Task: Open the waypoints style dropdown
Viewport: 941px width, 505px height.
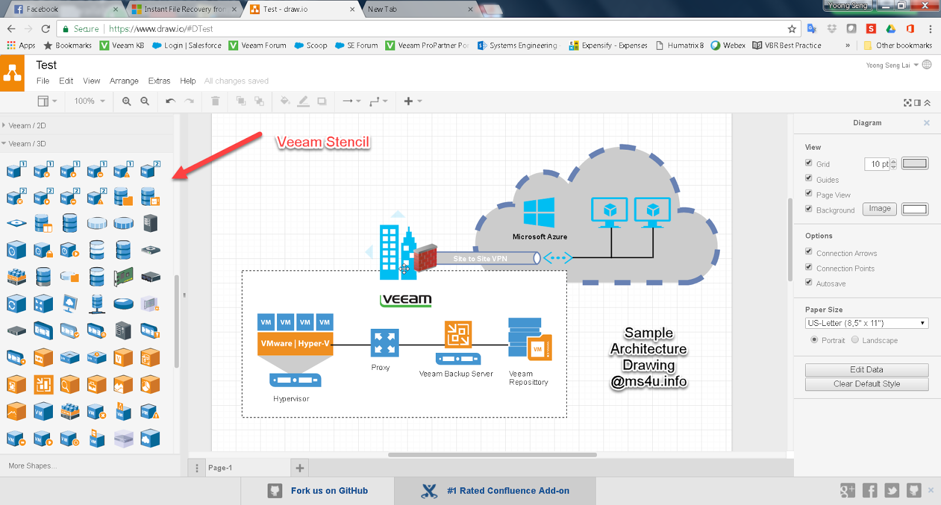Action: click(x=379, y=101)
